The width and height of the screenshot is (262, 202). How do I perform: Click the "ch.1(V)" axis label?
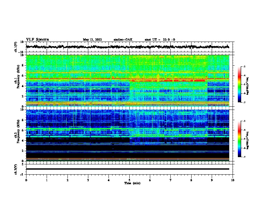(x=16, y=47)
